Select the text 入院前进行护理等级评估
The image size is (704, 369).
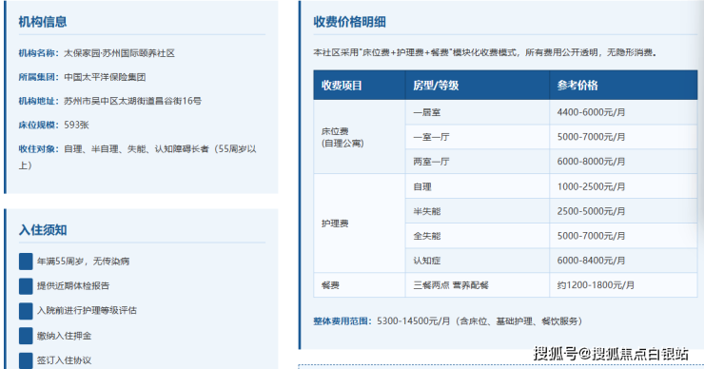click(x=87, y=311)
